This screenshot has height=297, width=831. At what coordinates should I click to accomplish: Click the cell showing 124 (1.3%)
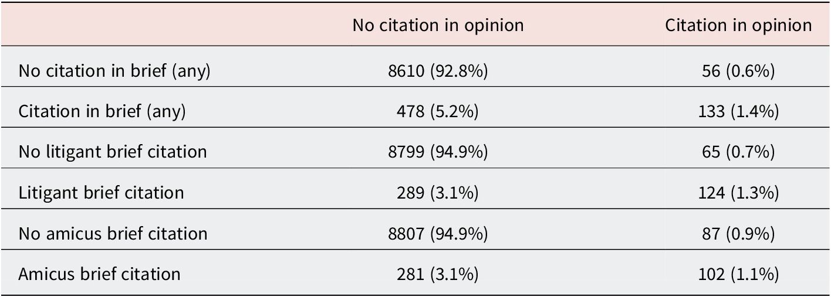tap(738, 192)
